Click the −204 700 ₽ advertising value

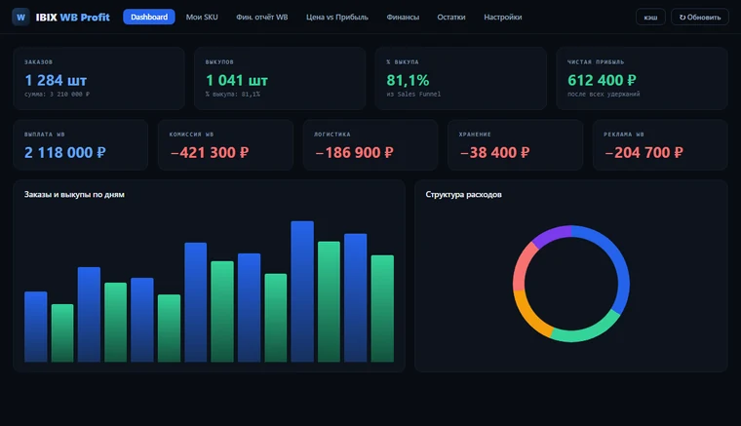[x=644, y=152]
